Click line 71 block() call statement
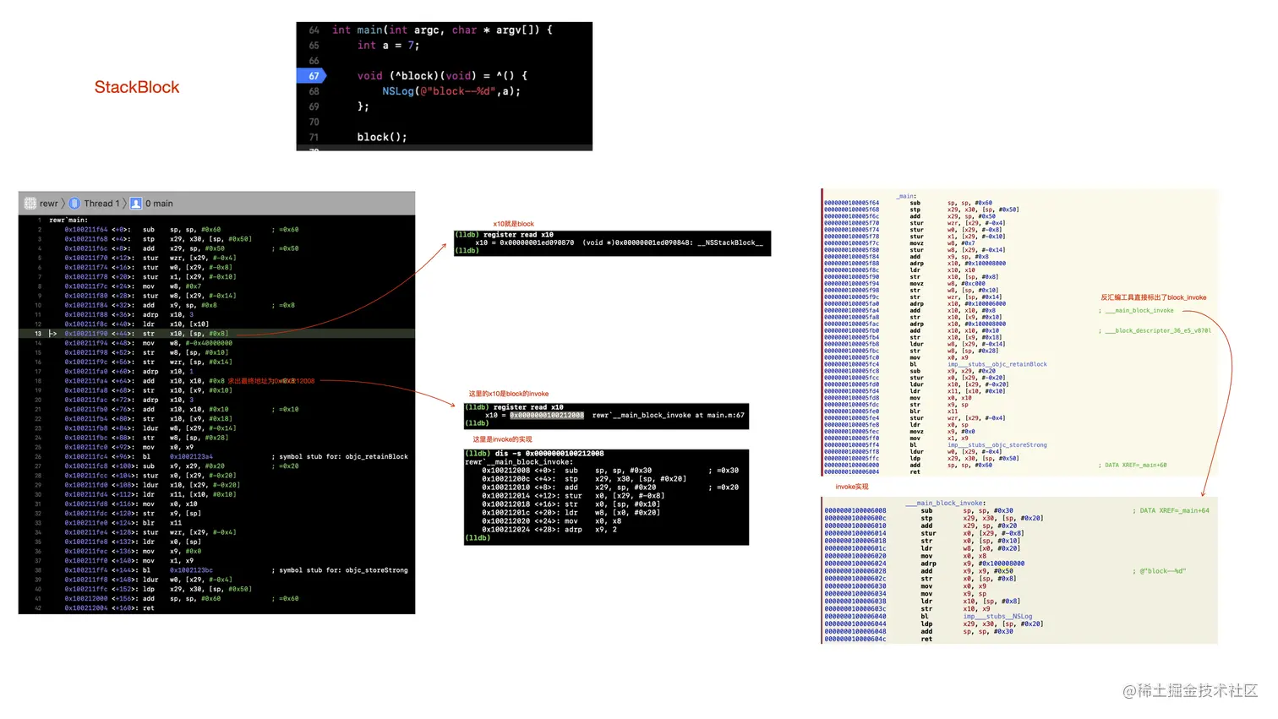Viewport: 1278px width, 719px height. (382, 136)
